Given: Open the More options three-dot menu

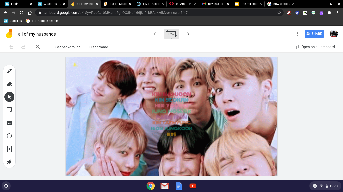Looking at the screenshot, I should coord(297,34).
